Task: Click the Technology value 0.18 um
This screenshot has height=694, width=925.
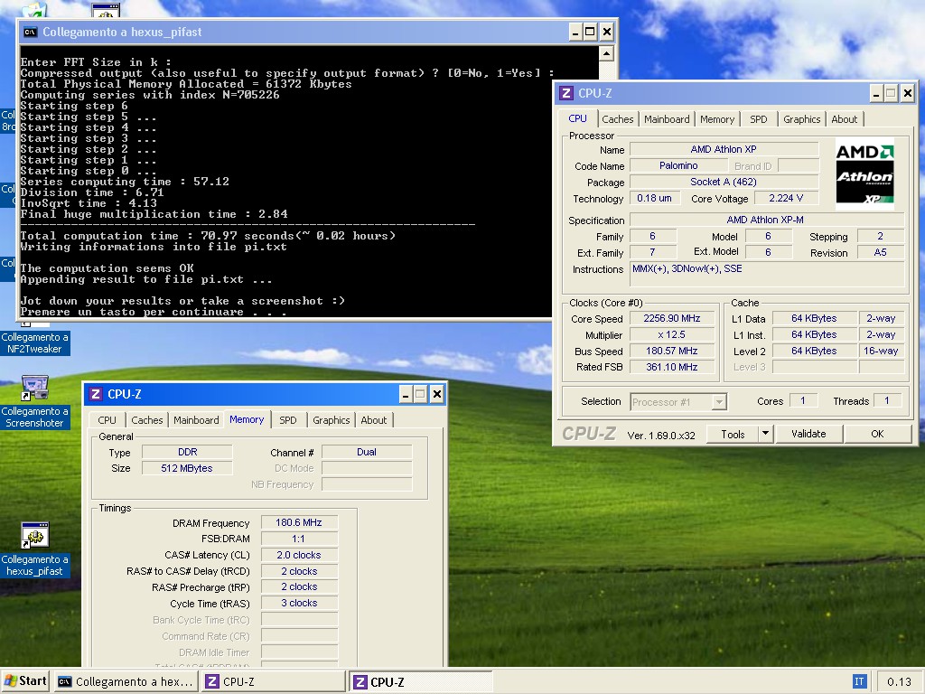Action: click(654, 198)
